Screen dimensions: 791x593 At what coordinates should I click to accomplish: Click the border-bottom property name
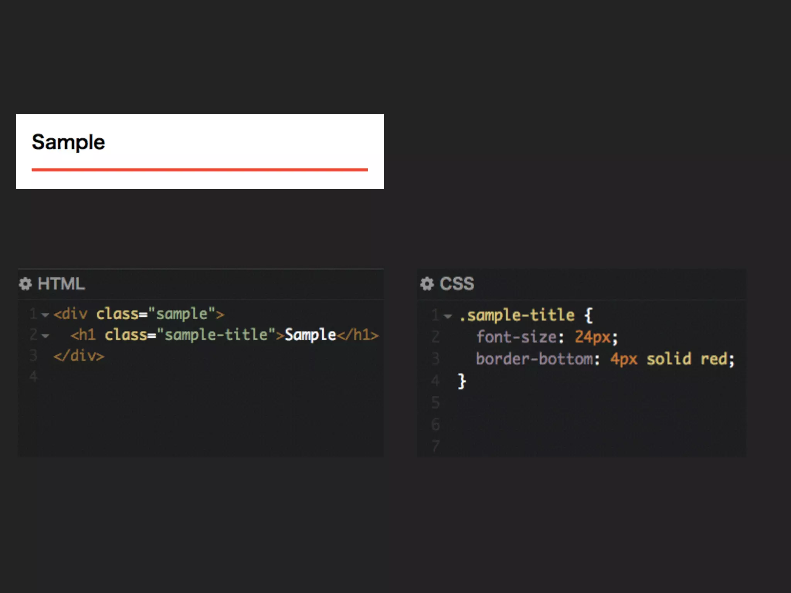coord(534,359)
